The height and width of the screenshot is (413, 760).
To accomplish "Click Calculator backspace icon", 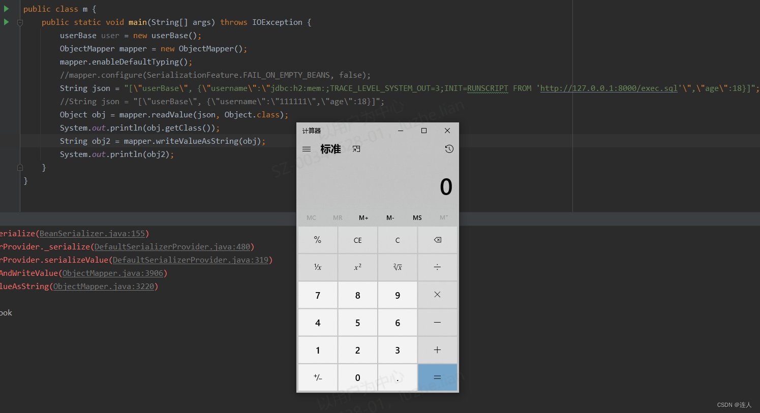I will coord(437,240).
